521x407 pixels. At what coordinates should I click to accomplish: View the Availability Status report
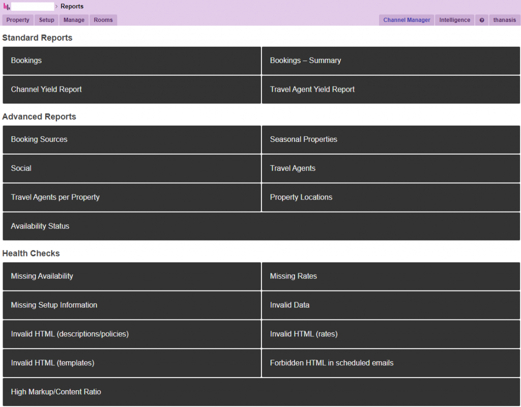coord(261,226)
